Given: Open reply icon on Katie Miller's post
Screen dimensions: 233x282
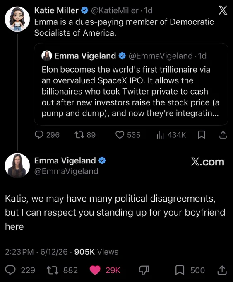Looking at the screenshot, I should pos(39,135).
